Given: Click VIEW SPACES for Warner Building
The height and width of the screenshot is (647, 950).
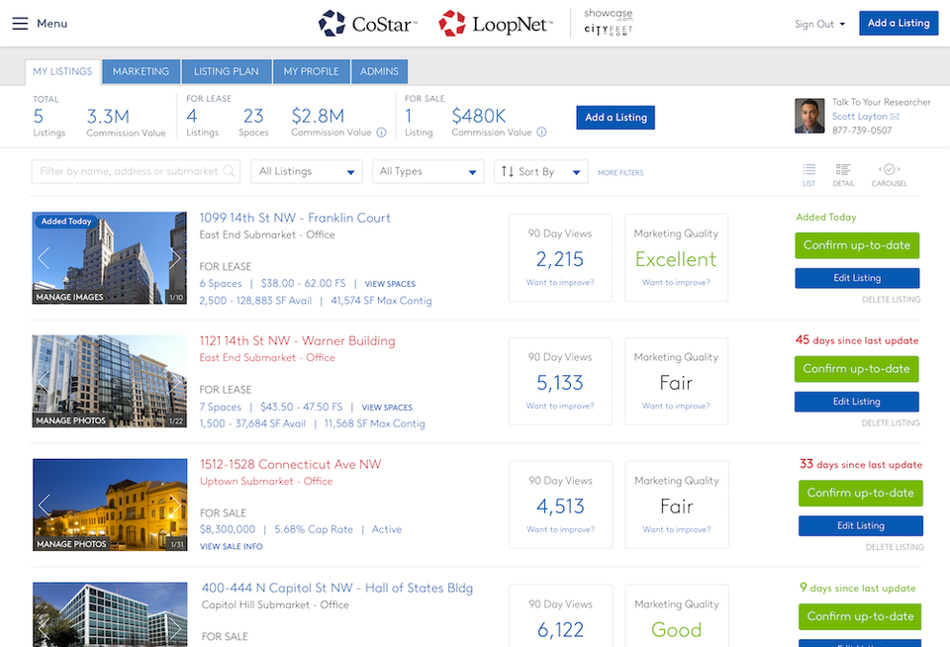Looking at the screenshot, I should [387, 408].
